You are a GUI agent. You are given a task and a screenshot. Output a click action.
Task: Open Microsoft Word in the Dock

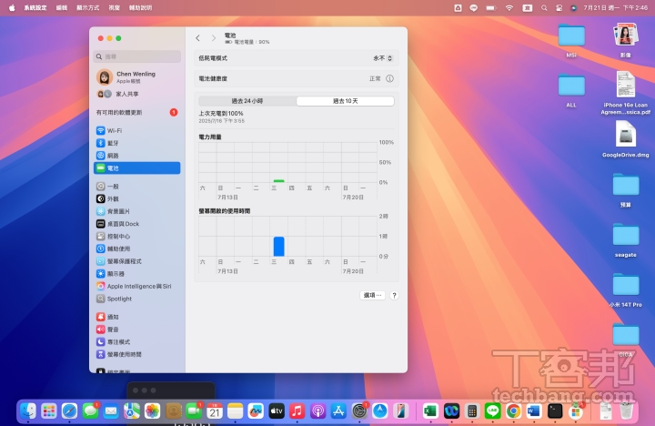pyautogui.click(x=534, y=411)
